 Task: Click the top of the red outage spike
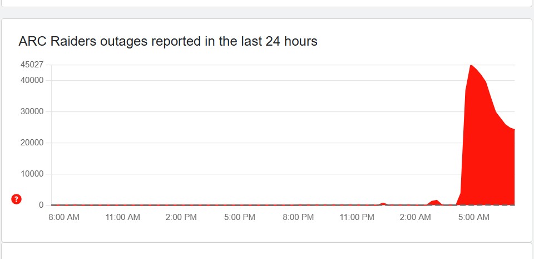tap(471, 66)
